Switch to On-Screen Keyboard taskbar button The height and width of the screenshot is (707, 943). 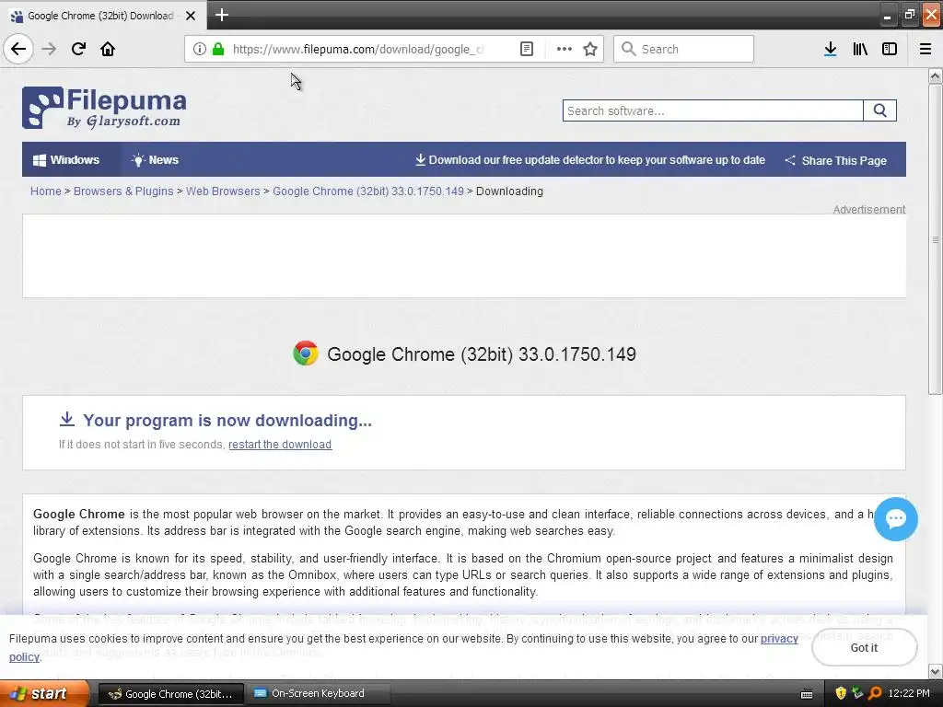[x=318, y=694]
